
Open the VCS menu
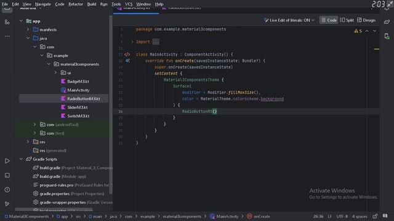[129, 4]
